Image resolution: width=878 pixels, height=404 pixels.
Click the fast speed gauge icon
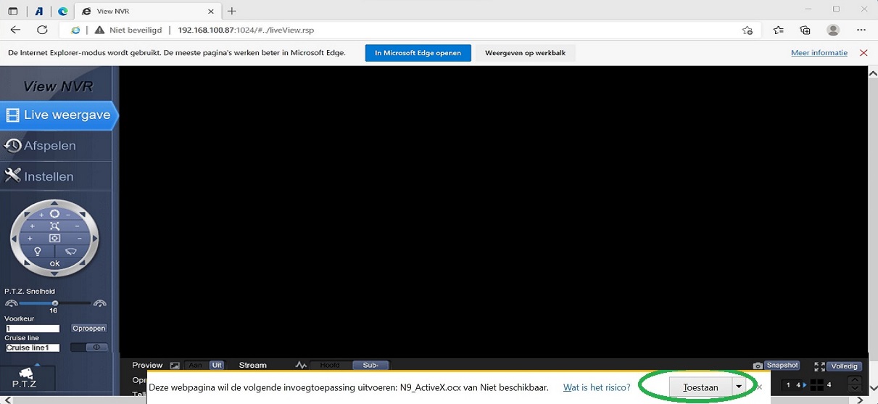[100, 303]
